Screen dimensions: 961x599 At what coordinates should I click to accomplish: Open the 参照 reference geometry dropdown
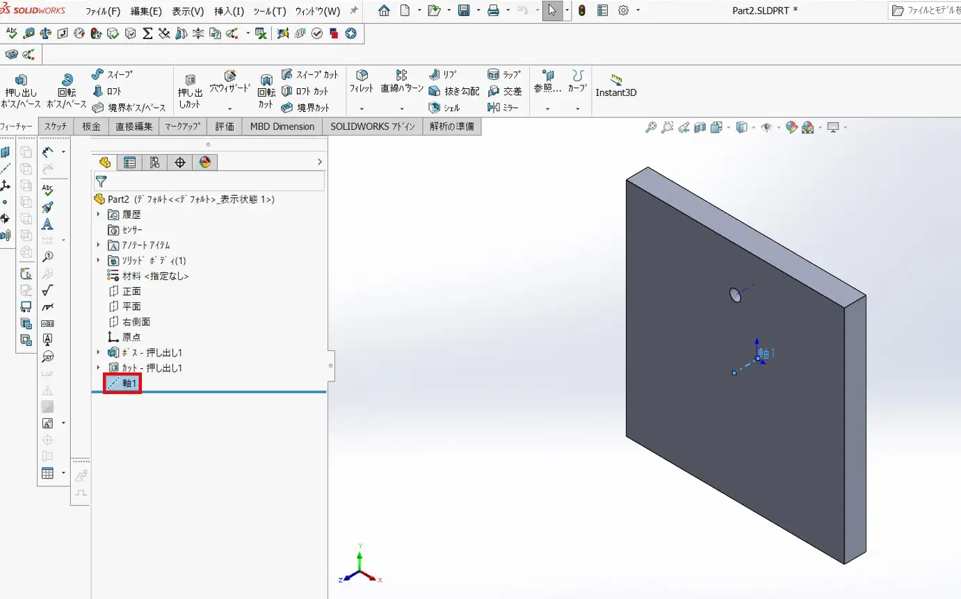tap(547, 109)
